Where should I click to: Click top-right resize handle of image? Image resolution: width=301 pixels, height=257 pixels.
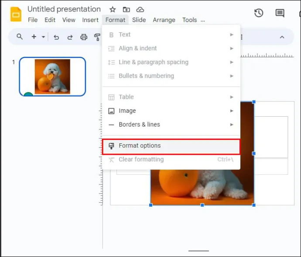tap(254, 102)
